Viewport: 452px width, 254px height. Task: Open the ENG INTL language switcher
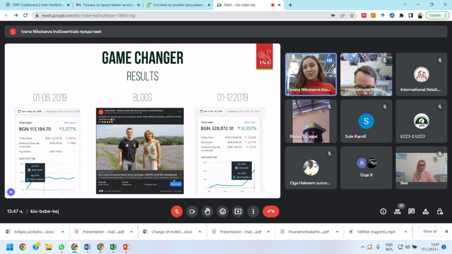[389, 247]
